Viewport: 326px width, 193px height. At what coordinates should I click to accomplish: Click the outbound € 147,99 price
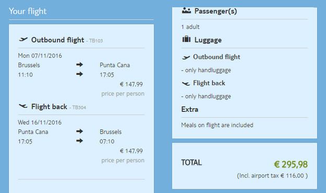coord(131,84)
